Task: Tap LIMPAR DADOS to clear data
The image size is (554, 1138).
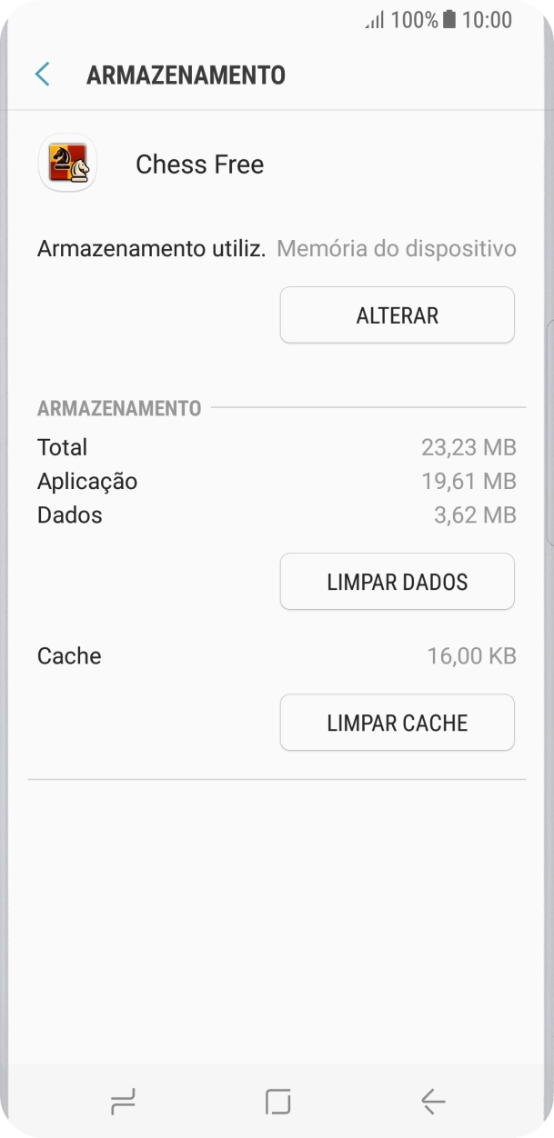Action: 397,581
